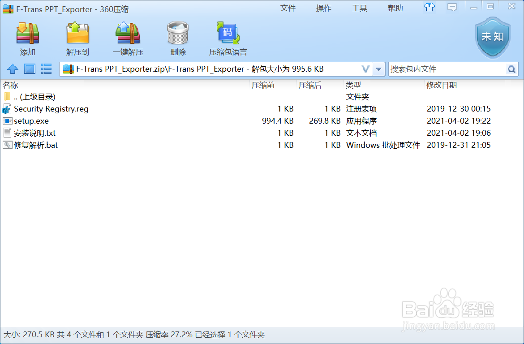This screenshot has height=344, width=524.
Task: Click the 360压缩 app logo in title bar
Action: click(x=8, y=9)
